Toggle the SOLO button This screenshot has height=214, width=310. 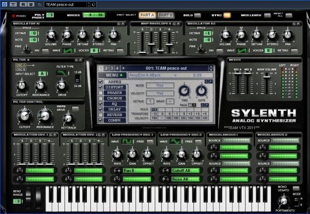click(x=197, y=15)
